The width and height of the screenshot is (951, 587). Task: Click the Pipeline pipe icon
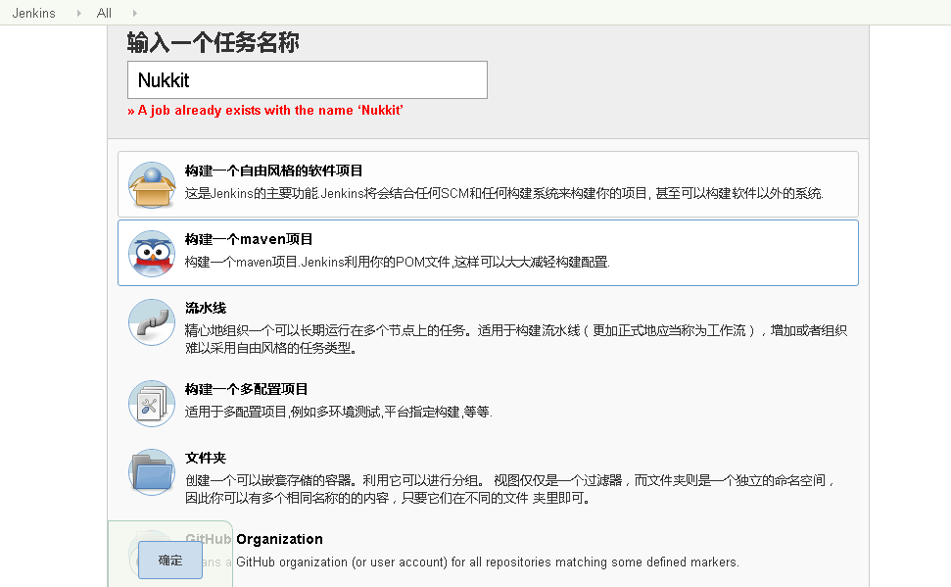click(x=152, y=322)
